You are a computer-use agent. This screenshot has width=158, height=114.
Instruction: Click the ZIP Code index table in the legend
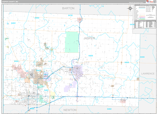click(145, 25)
